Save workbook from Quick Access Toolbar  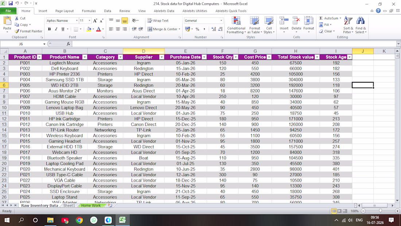[x=11, y=4]
